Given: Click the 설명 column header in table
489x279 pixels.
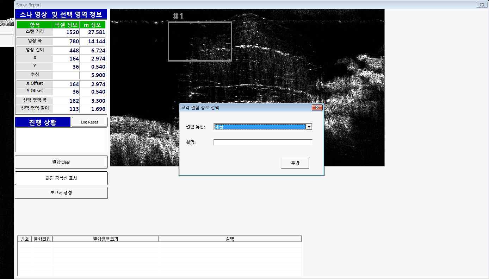Looking at the screenshot, I should point(230,239).
